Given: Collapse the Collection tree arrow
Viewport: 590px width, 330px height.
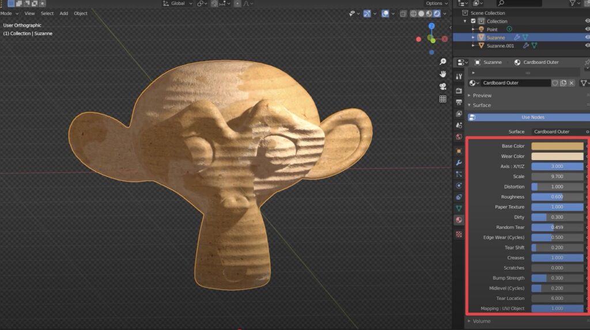Looking at the screenshot, I should 466,21.
